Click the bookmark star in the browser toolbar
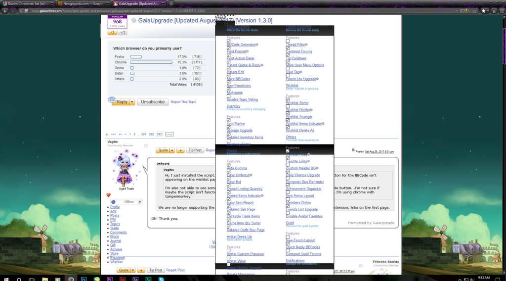This screenshot has height=281, width=506. coord(483,11)
